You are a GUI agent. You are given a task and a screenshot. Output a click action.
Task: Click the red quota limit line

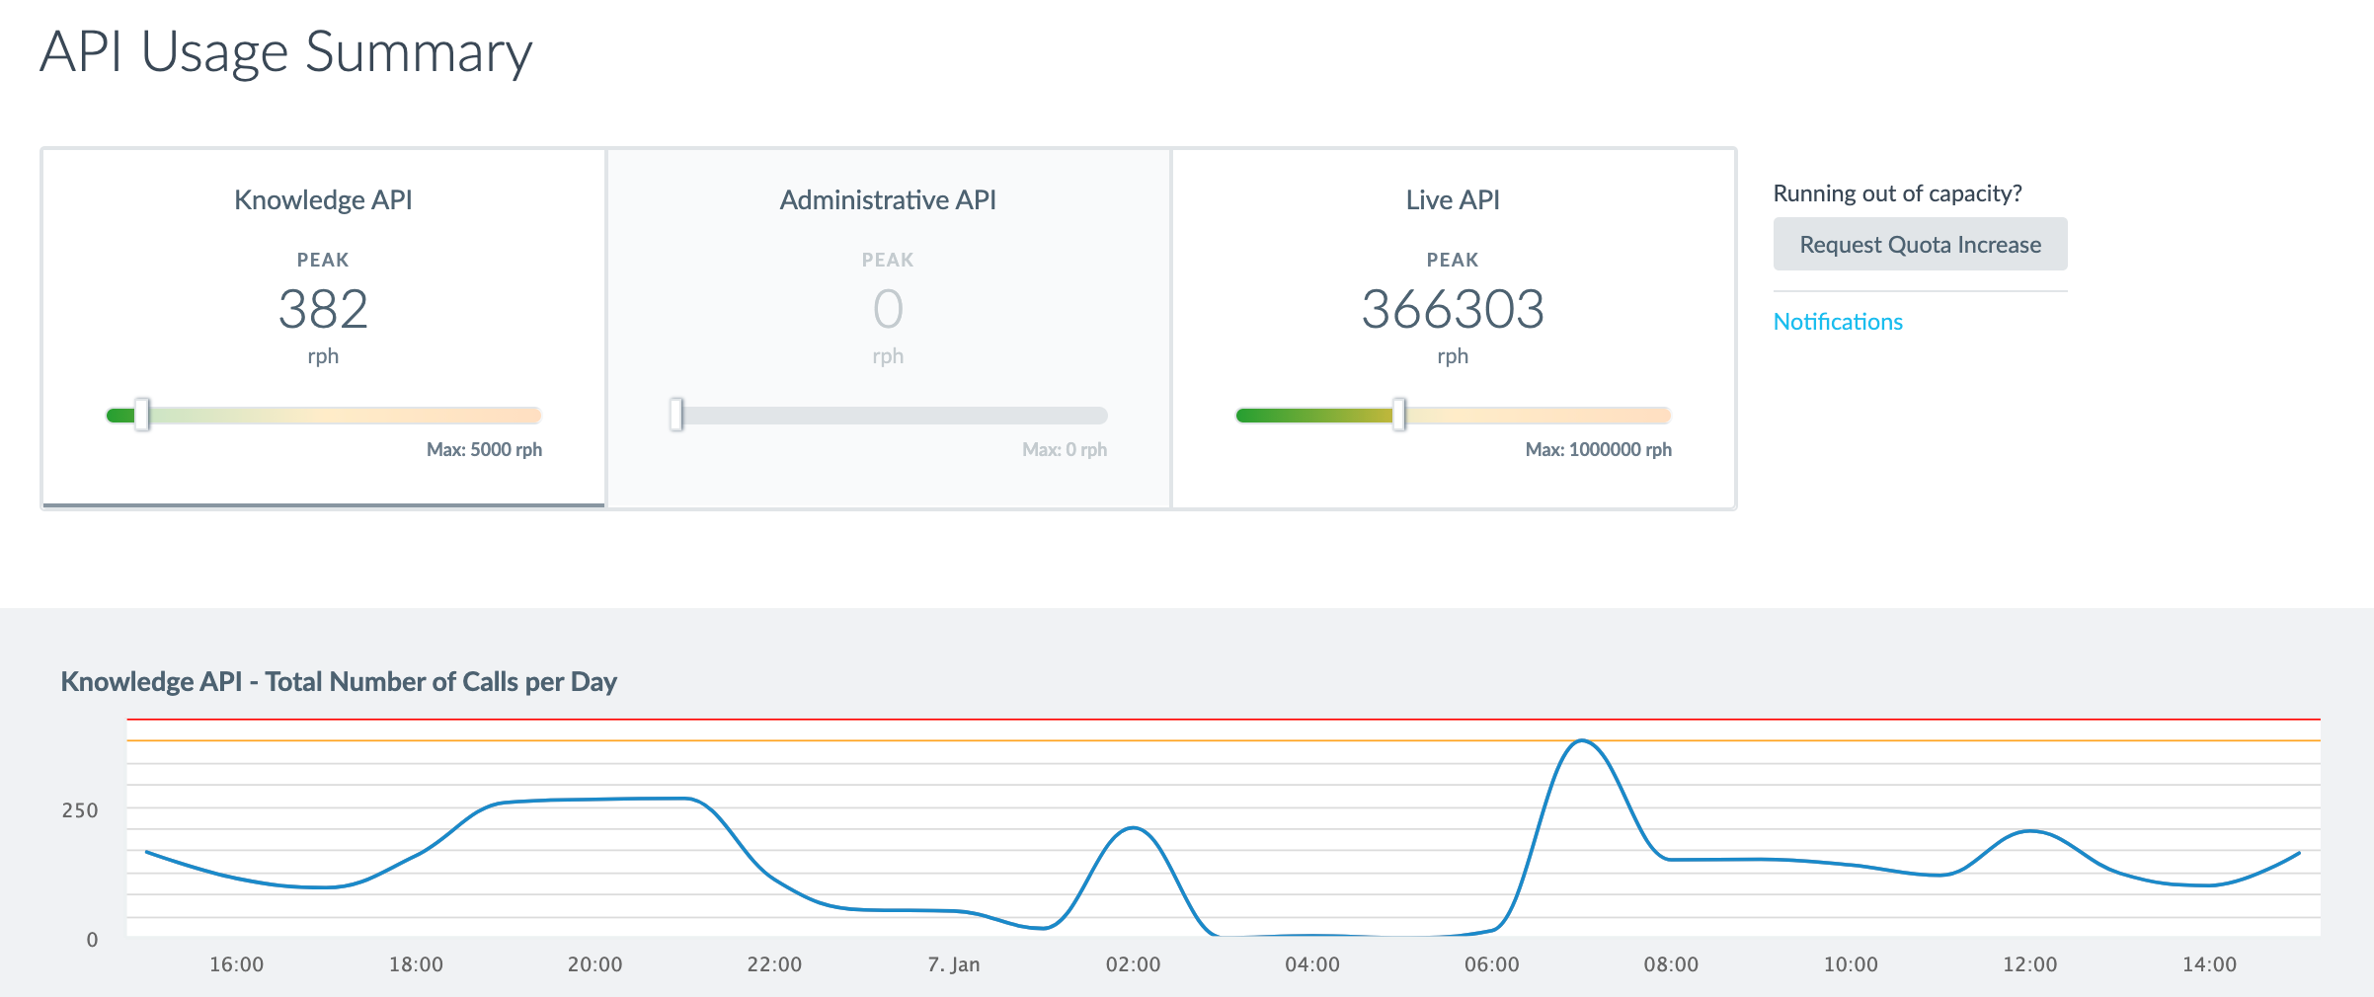1224,720
